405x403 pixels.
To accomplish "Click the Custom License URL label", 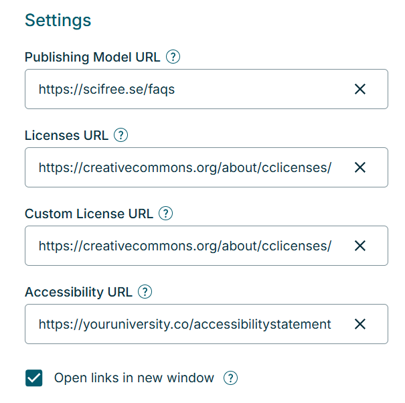I will point(89,214).
